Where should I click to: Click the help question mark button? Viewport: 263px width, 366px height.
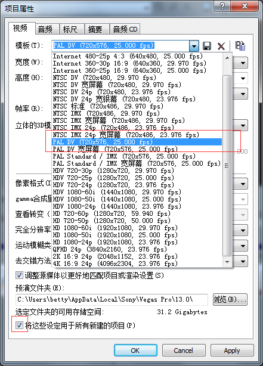222,6
